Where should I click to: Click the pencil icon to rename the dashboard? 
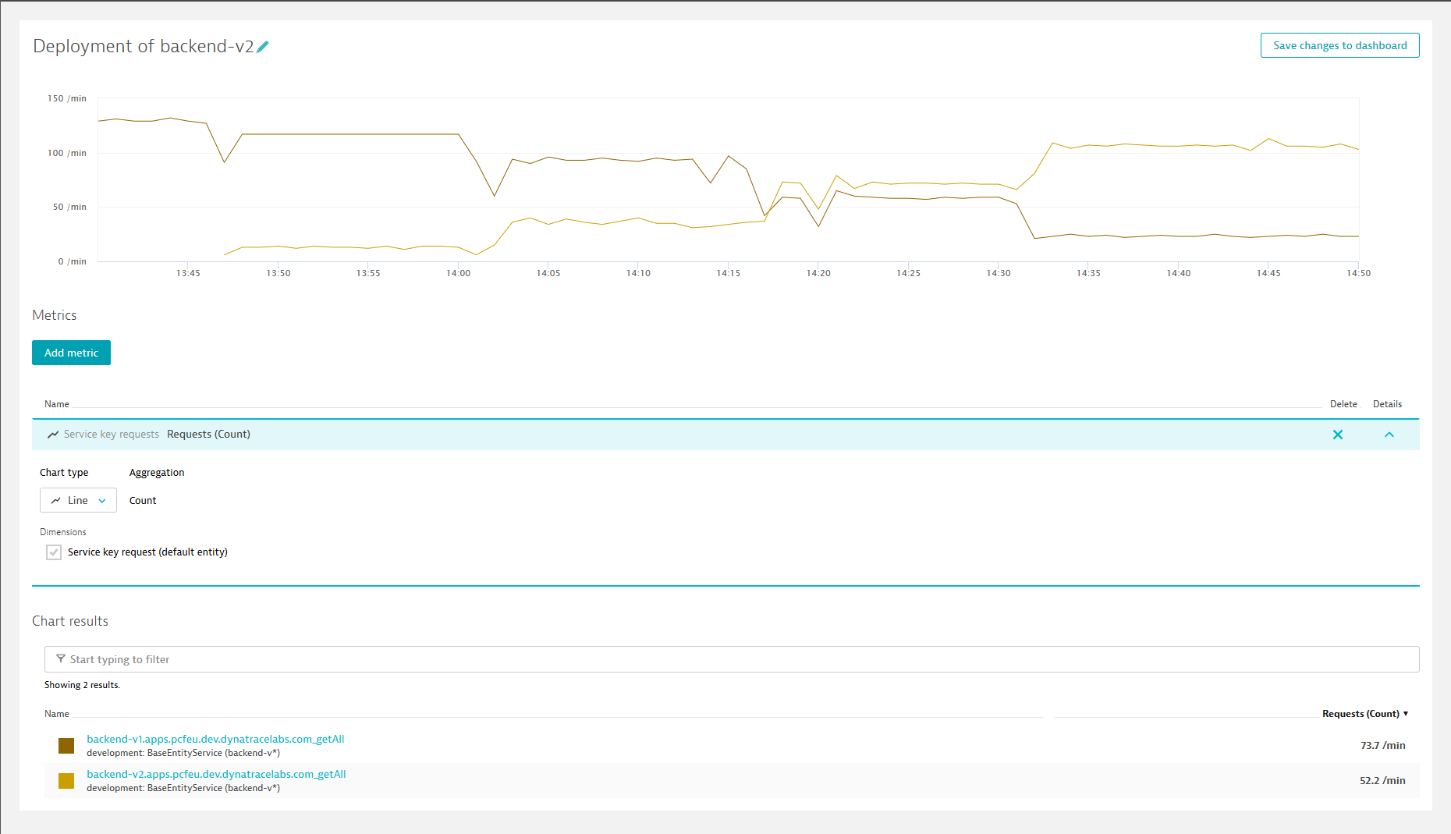(263, 47)
